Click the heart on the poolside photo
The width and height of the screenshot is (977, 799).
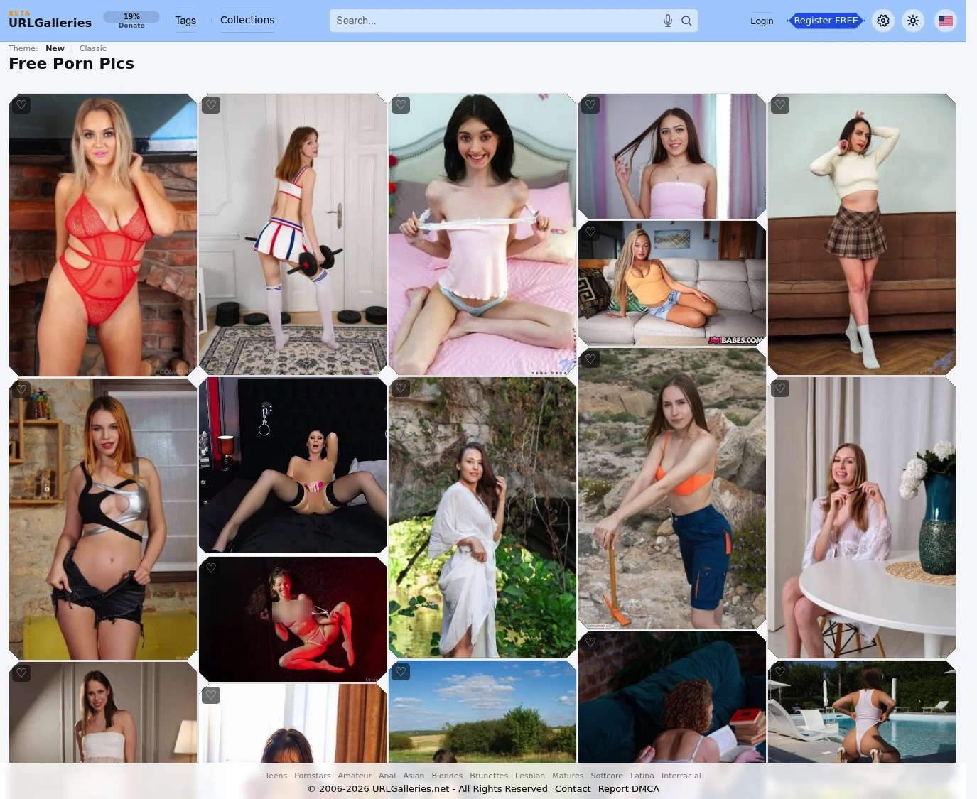[x=780, y=671]
